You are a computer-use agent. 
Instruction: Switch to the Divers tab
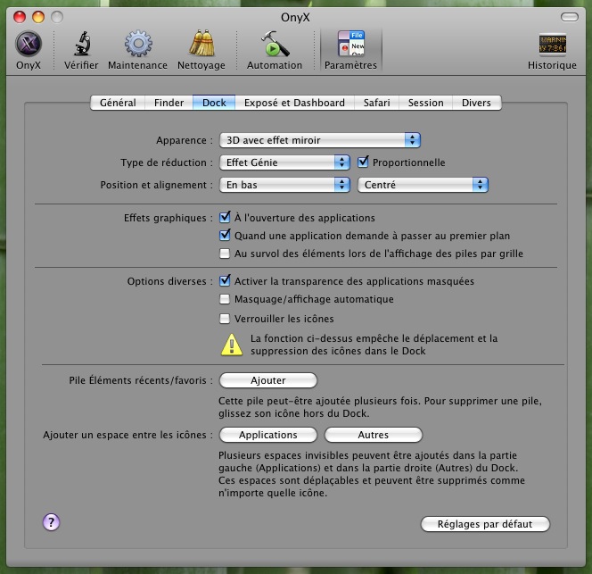pyautogui.click(x=476, y=103)
